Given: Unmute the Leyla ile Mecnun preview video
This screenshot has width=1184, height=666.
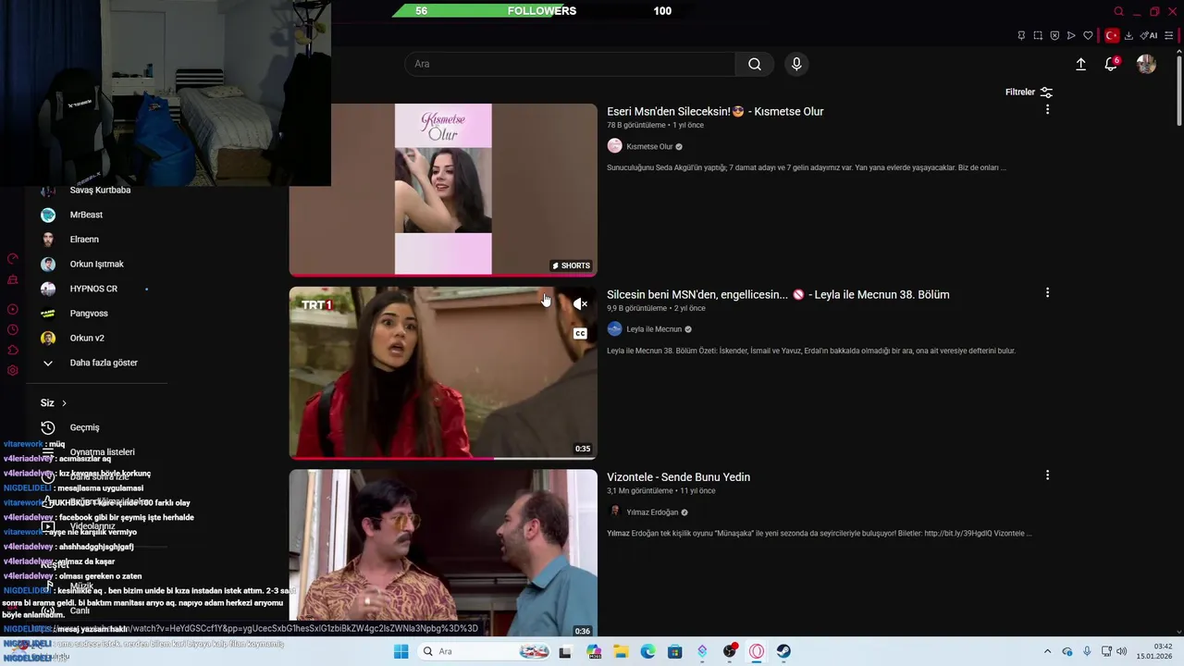Looking at the screenshot, I should (580, 303).
